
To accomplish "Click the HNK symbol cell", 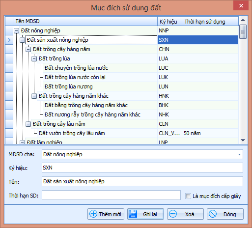I will pos(169,96).
